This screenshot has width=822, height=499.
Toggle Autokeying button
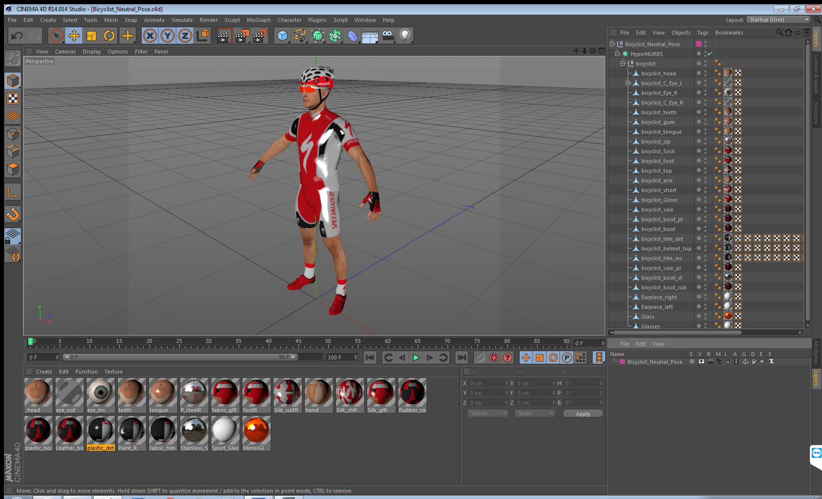[x=494, y=357]
